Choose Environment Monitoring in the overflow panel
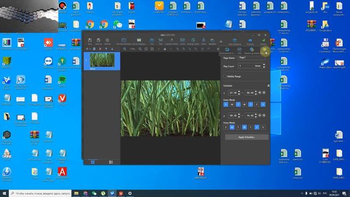The image size is (350, 197). pos(227,51)
